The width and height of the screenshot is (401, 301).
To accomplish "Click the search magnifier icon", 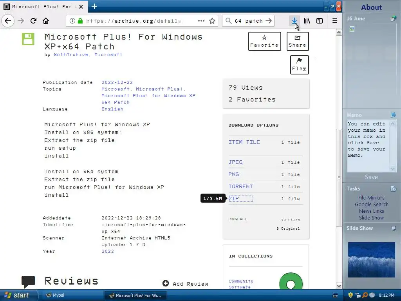I will click(228, 21).
